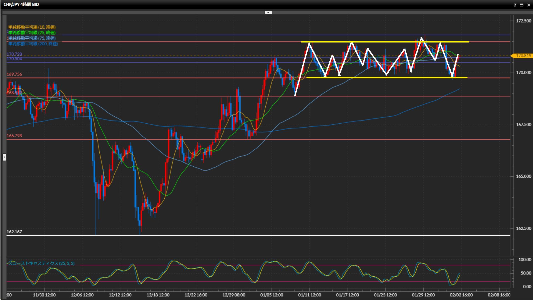533x300 pixels.
Task: Expand the left side panel arrow
Action: pyautogui.click(x=4, y=157)
